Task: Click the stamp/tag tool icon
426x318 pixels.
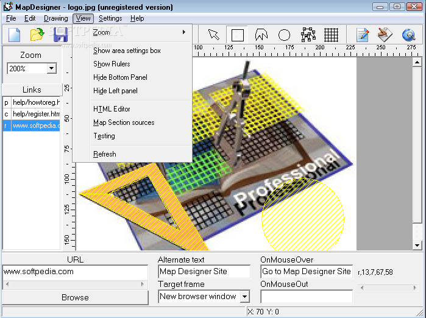Action: point(385,35)
